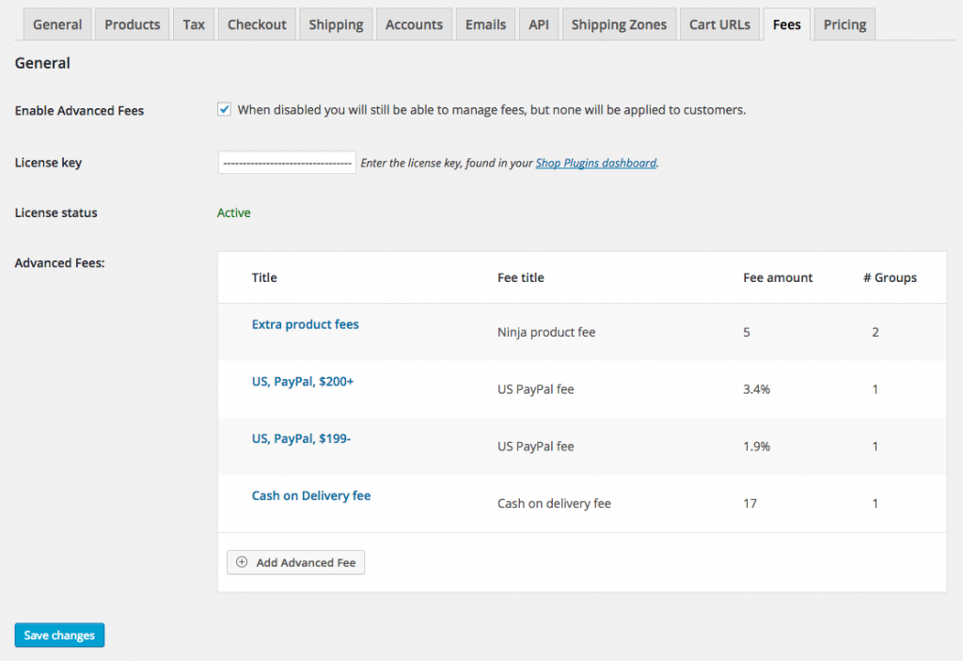
Task: Edit the Extra product fees rule
Action: tap(305, 323)
